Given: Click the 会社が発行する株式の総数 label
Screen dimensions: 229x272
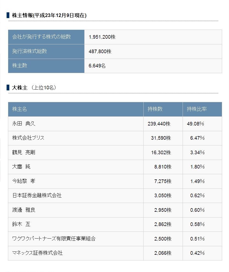Looking at the screenshot, I should click(x=41, y=37).
